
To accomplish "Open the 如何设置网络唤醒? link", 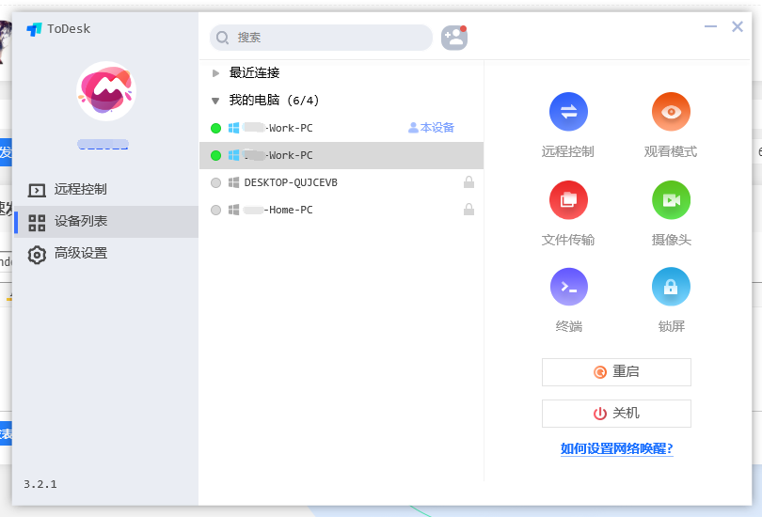I will (617, 448).
